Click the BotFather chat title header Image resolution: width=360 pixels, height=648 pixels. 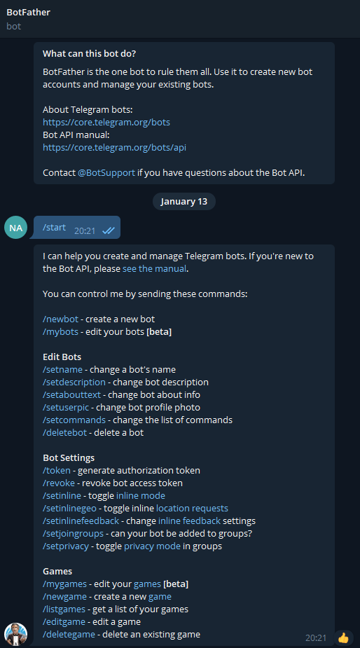point(28,13)
